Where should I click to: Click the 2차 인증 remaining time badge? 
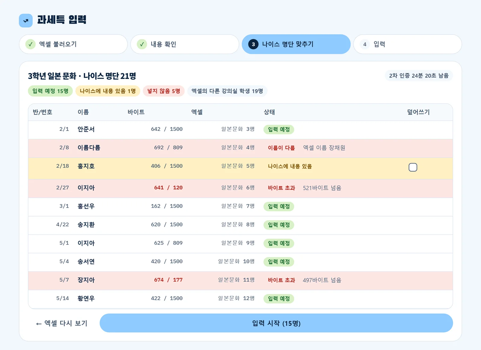pos(419,76)
